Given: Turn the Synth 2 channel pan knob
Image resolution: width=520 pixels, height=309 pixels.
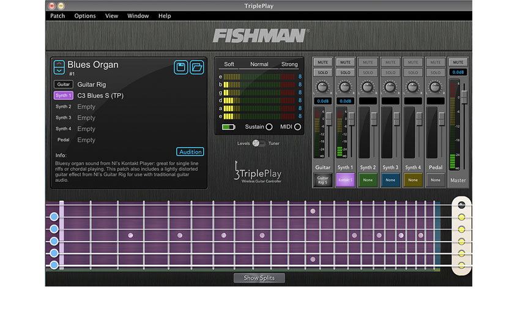Looking at the screenshot, I should tap(368, 87).
